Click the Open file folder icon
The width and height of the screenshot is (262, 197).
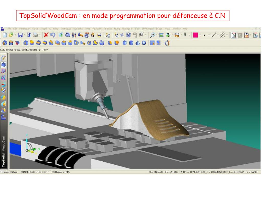point(11,35)
